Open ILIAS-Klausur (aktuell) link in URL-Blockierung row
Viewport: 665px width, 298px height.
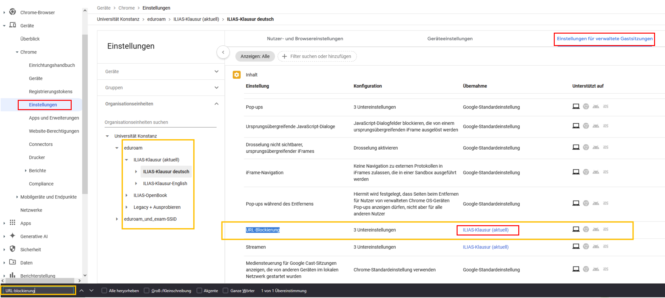[x=486, y=230]
